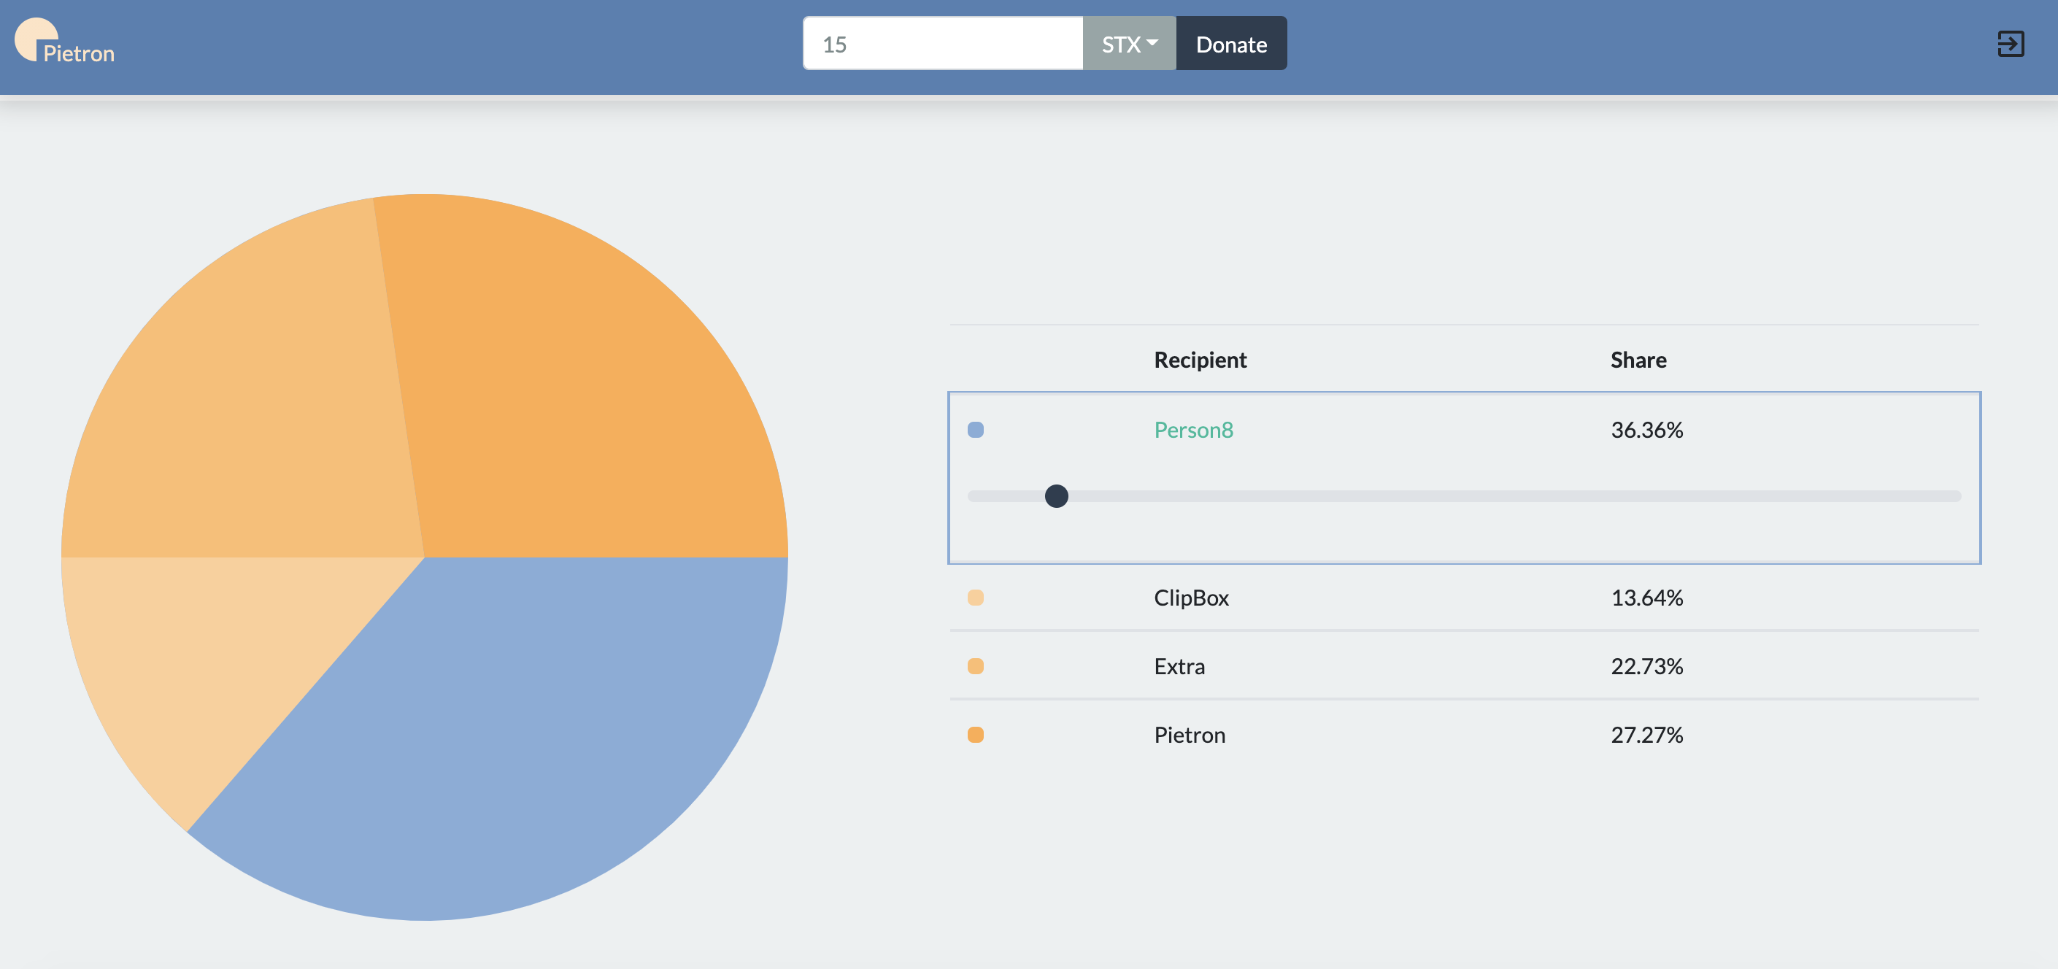2058x969 pixels.
Task: Click the blue Person8 color swatch
Action: coord(976,430)
